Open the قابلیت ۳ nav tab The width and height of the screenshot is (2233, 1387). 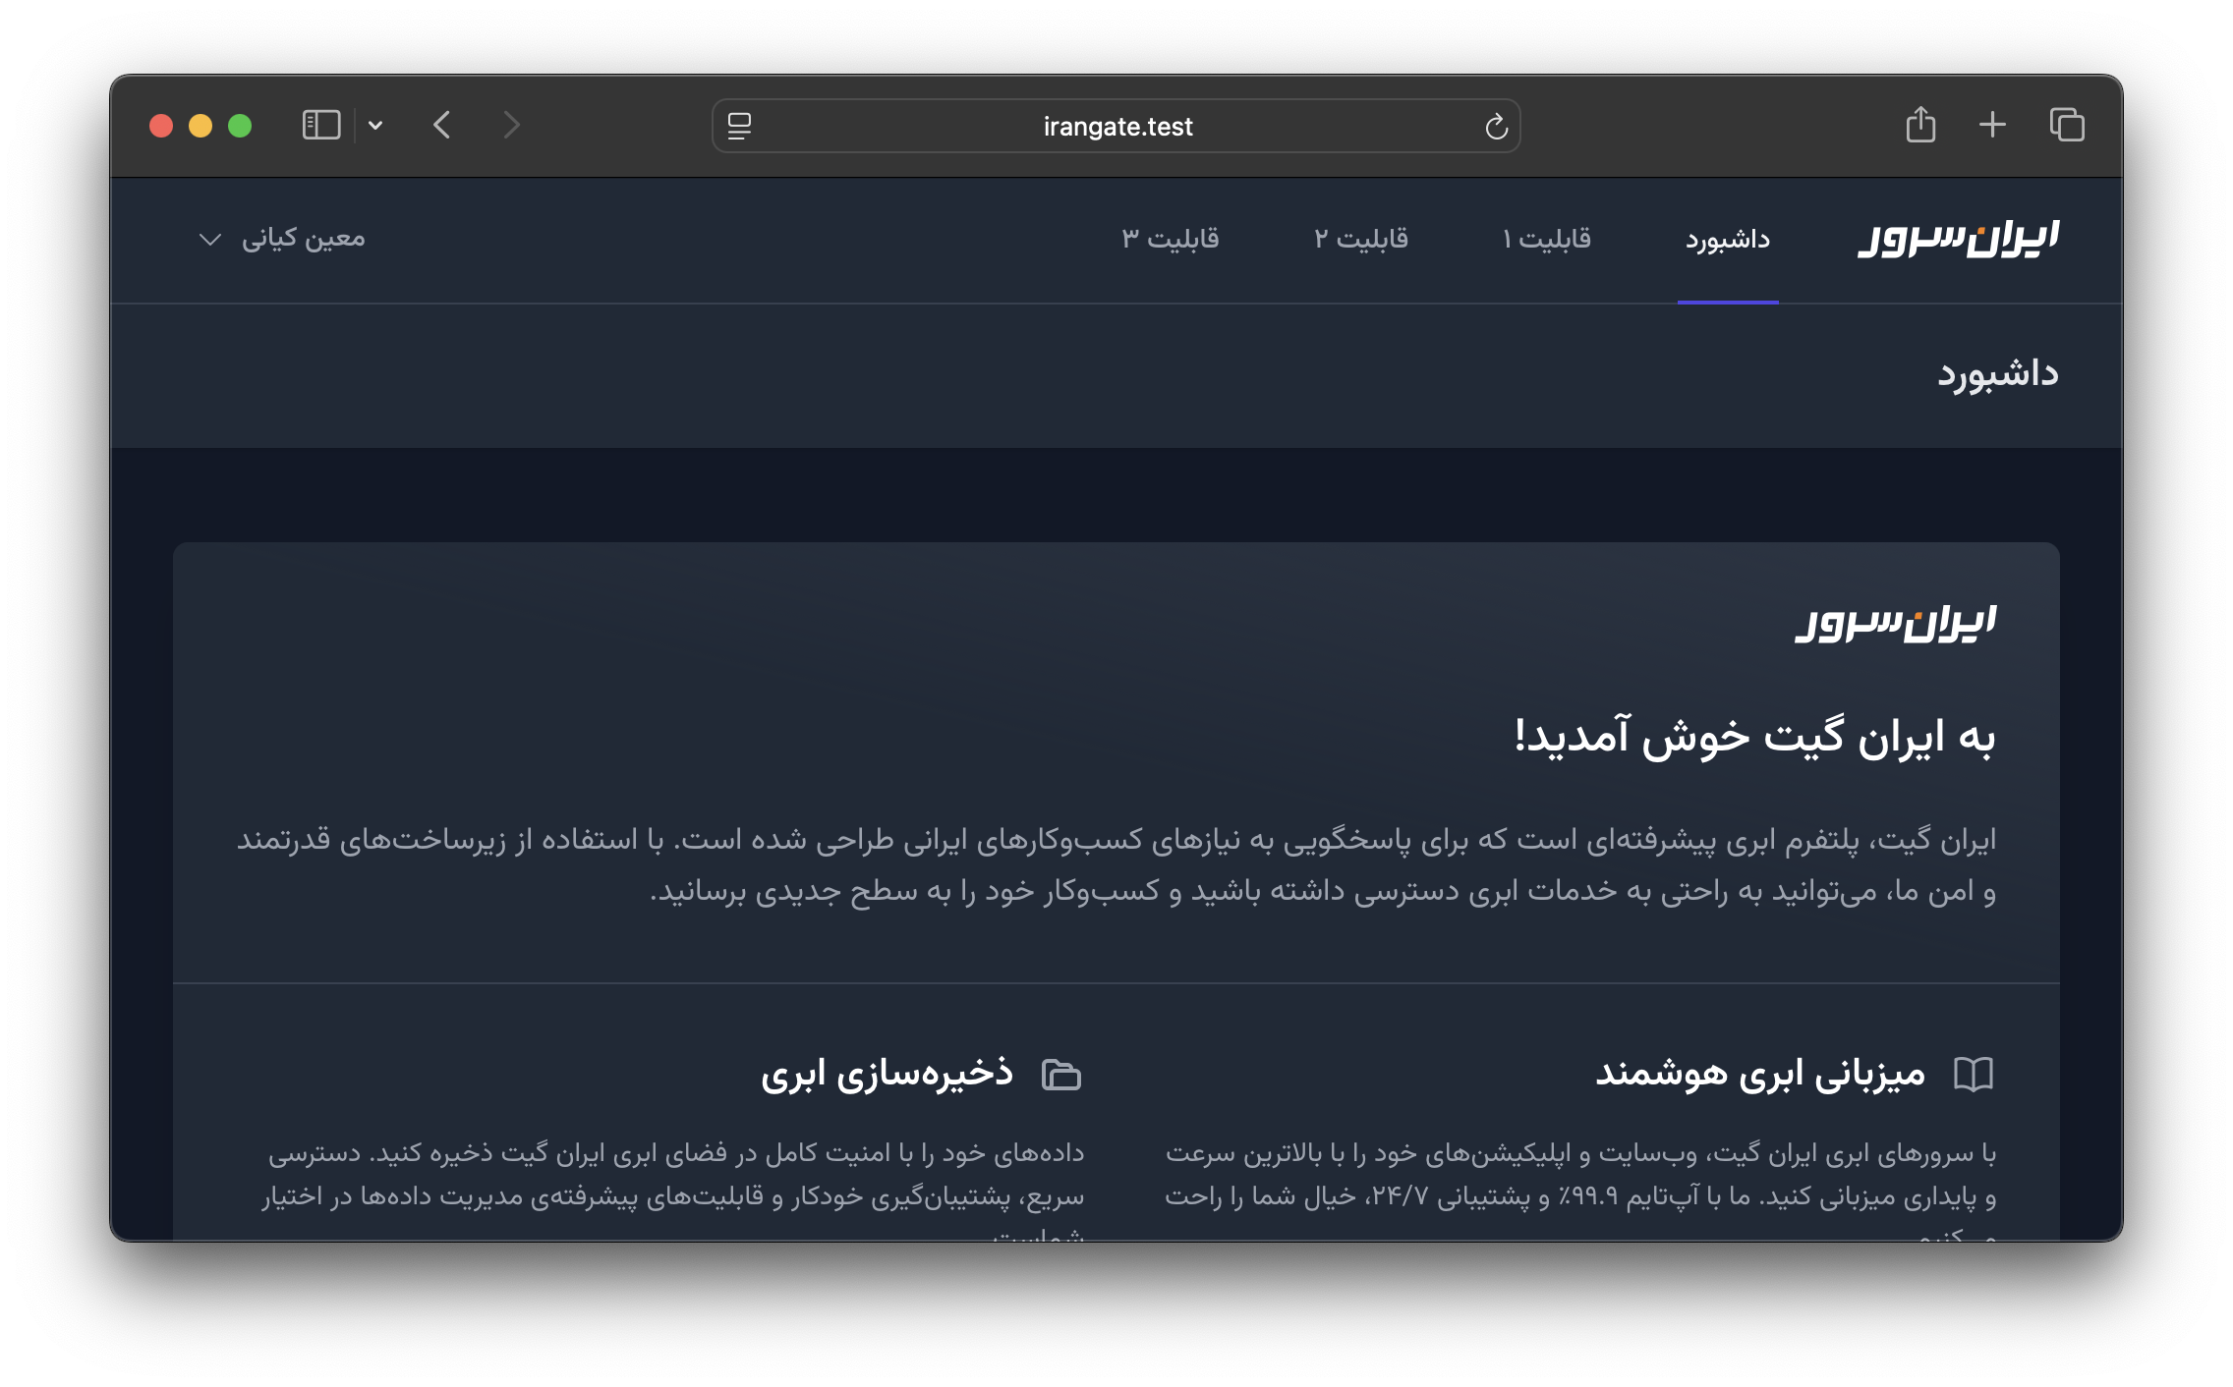coord(1171,240)
